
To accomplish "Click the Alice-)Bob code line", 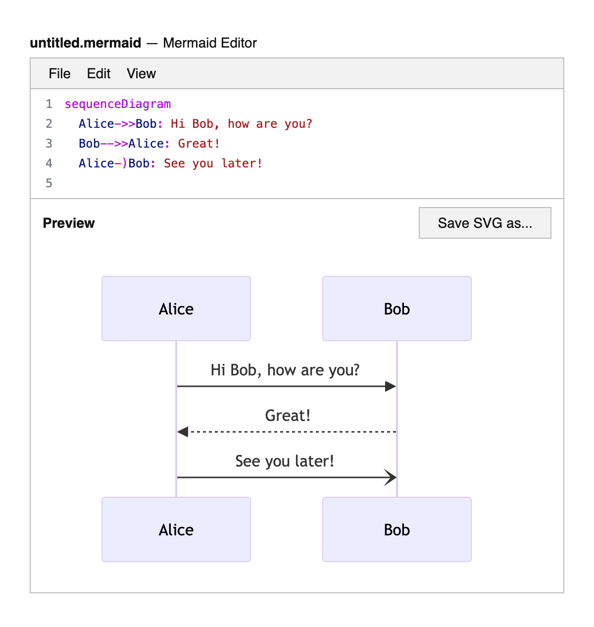I will coord(170,163).
